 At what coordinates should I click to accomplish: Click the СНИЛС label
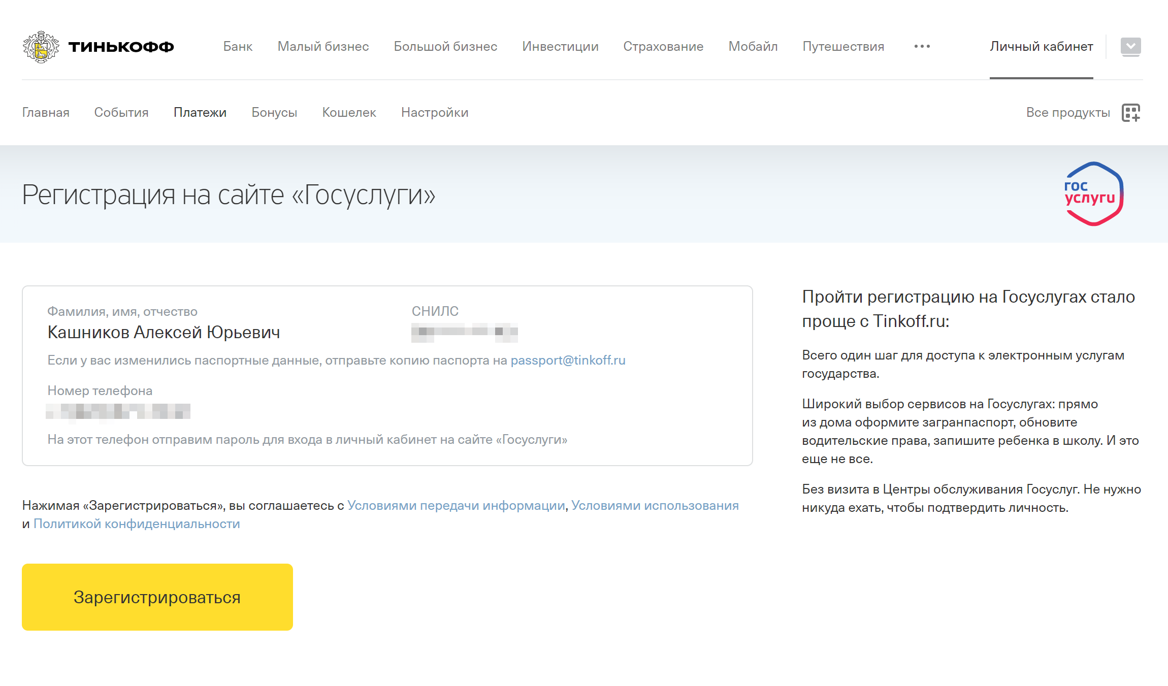click(435, 311)
